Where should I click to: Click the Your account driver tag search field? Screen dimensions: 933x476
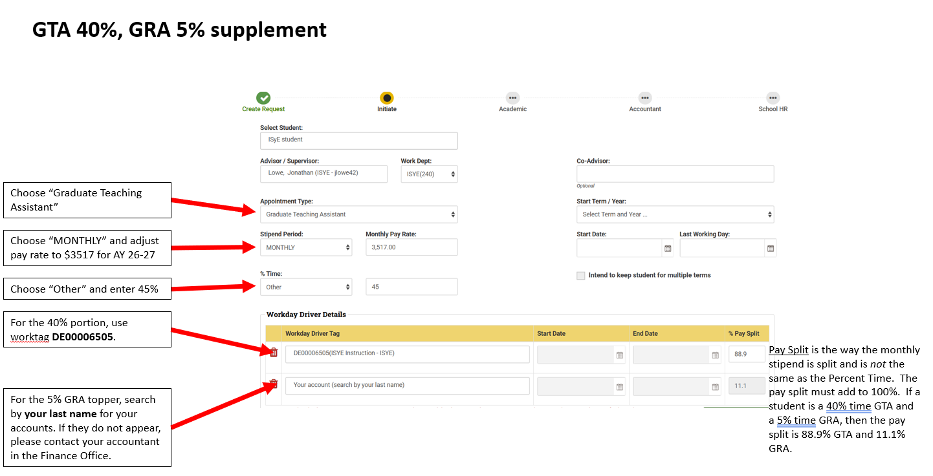(x=408, y=386)
